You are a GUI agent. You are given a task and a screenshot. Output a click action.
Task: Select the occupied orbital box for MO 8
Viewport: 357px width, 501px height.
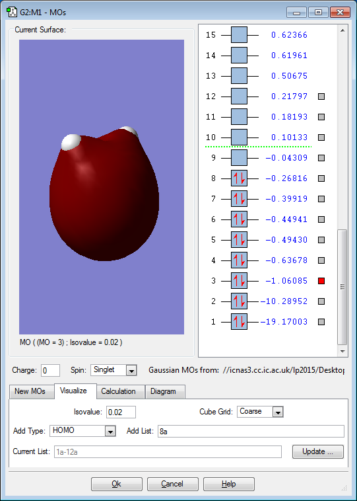tap(239, 178)
